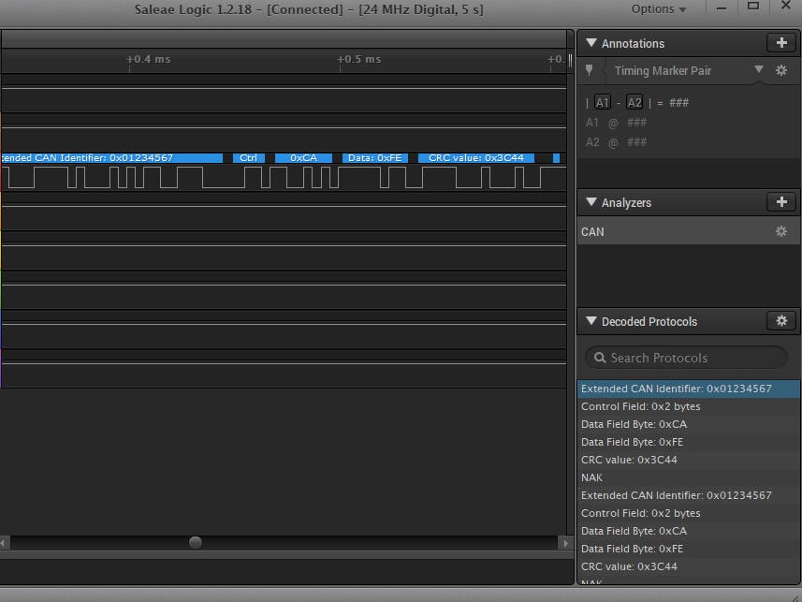Click the A2 @ ### timestamp readout
802x602 pixels.
coord(617,141)
